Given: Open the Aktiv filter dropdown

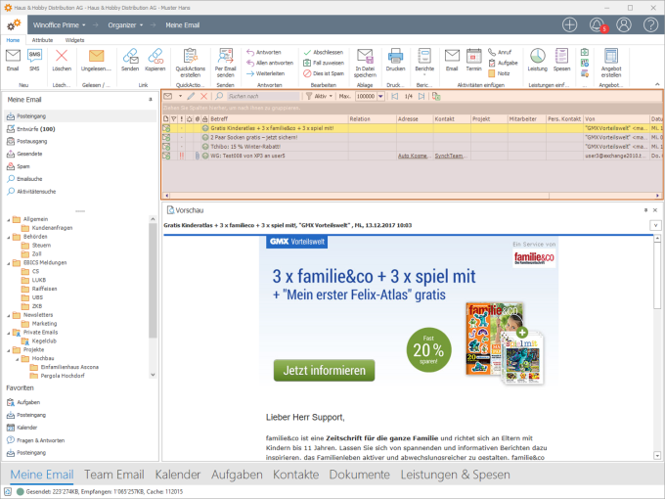Looking at the screenshot, I should [320, 96].
